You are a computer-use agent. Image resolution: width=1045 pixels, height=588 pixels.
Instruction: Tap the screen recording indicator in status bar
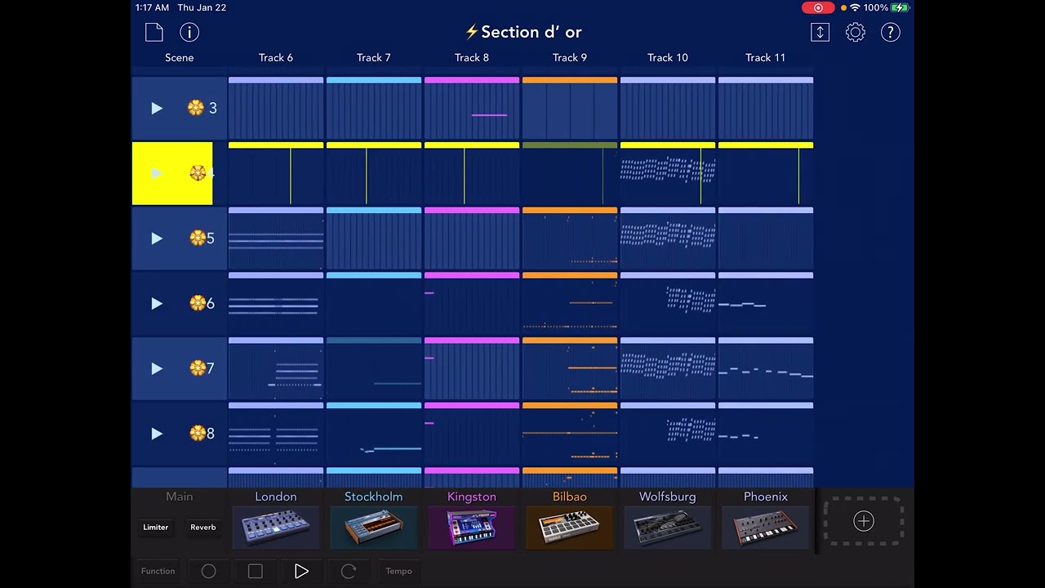[x=818, y=7]
